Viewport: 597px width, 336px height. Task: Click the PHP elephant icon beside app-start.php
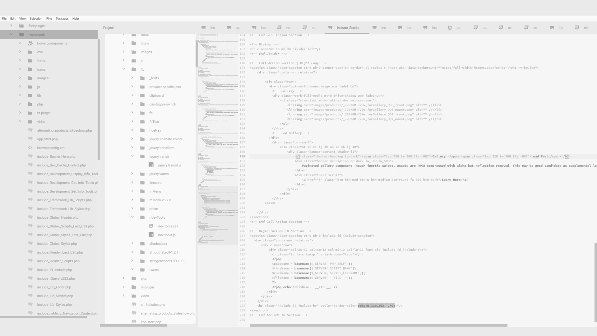(x=30, y=139)
